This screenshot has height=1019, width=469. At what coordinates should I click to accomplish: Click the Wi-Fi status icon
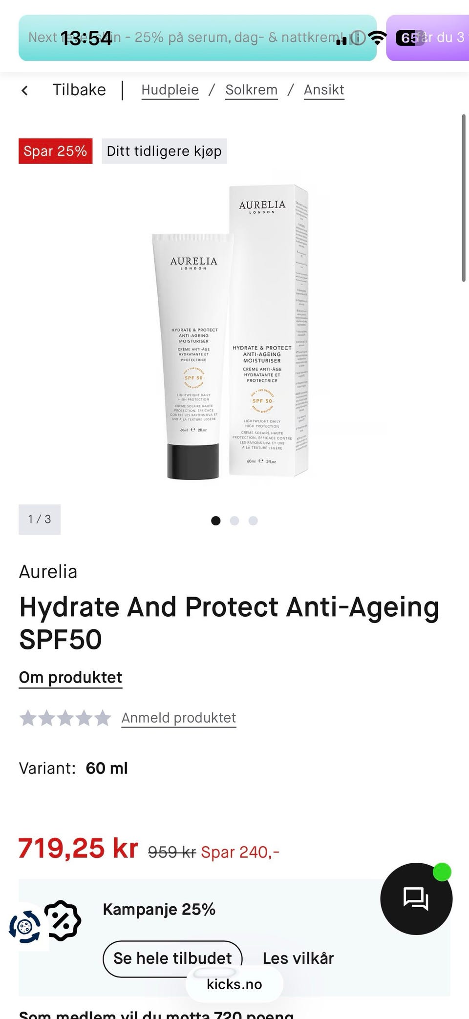pos(377,38)
